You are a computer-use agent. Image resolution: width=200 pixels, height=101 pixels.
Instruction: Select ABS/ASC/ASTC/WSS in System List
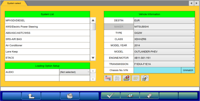tap(47, 33)
